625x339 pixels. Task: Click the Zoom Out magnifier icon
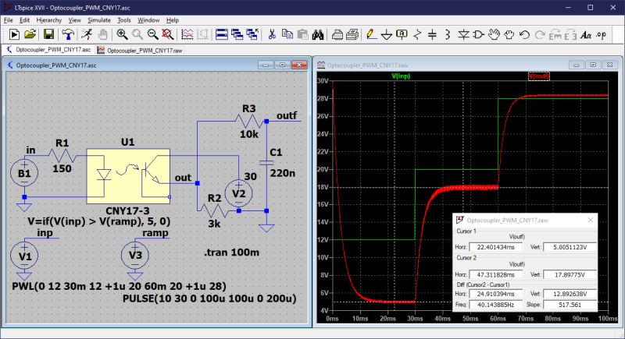pyautogui.click(x=152, y=34)
